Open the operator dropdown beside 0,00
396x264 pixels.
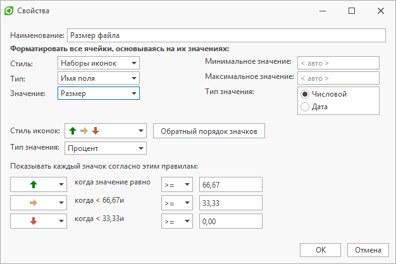(177, 221)
